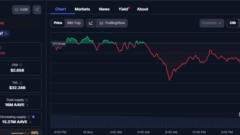Image resolution: width=240 pixels, height=135 pixels.
Task: Click the 3:00 AM axis label
Action: click(116, 132)
